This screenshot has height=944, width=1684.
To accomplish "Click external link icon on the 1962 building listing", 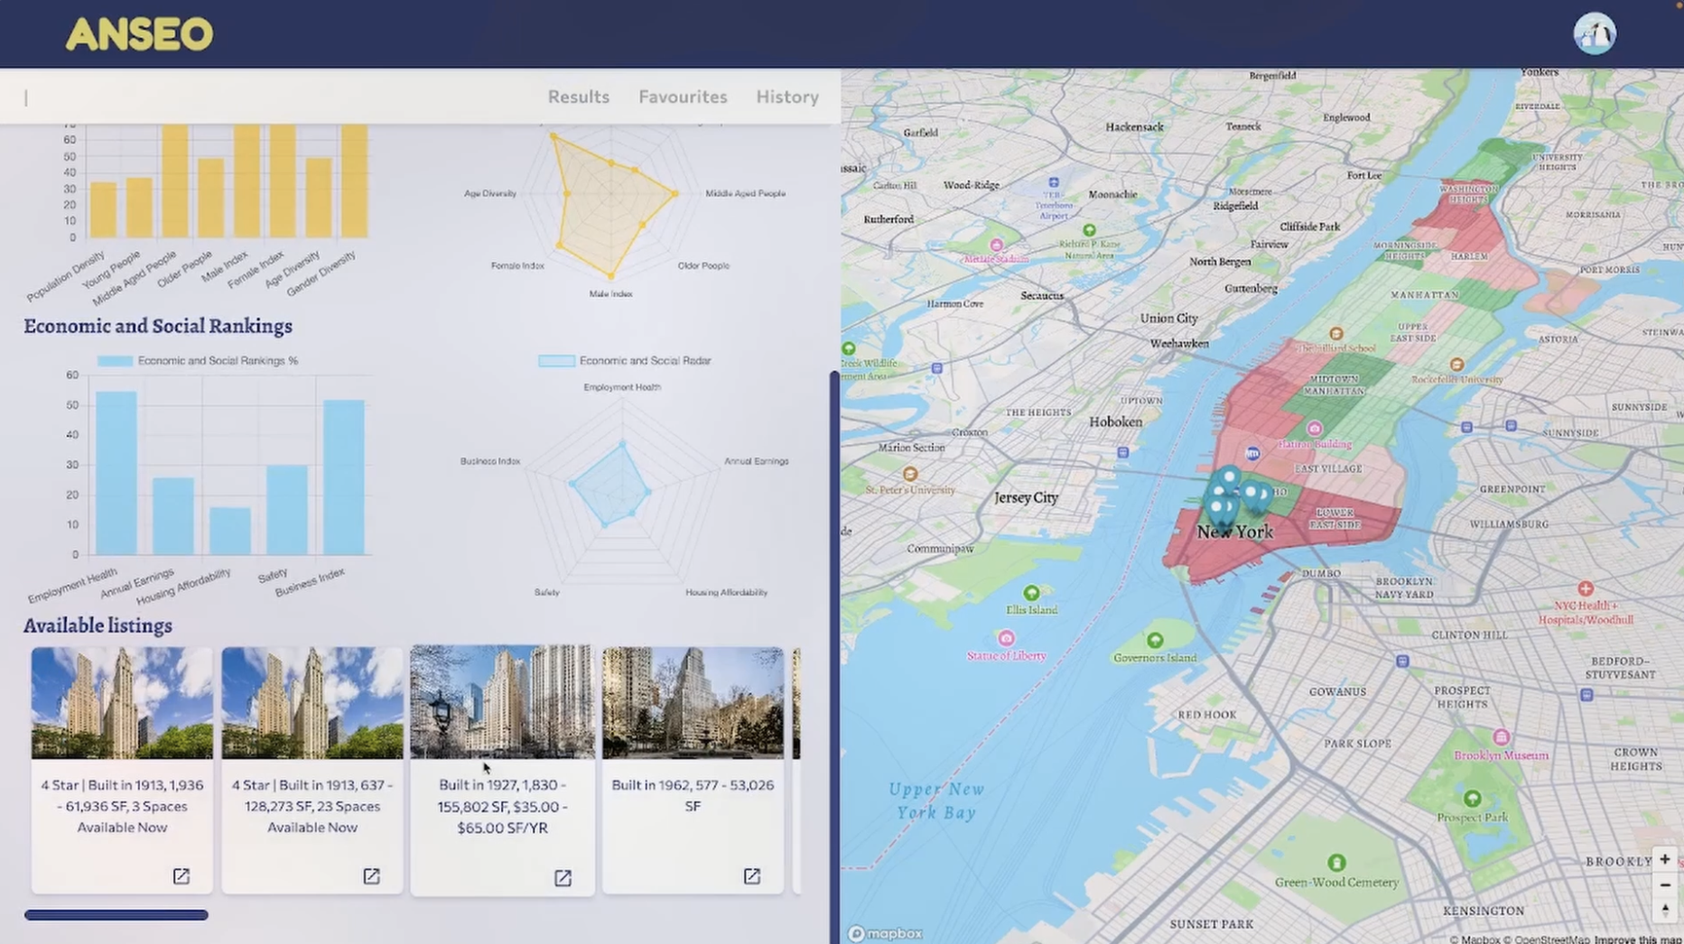I will (752, 875).
